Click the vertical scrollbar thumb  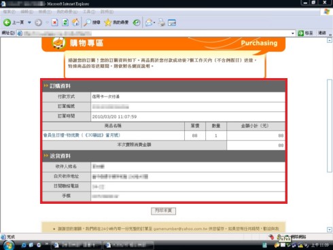coord(330,126)
